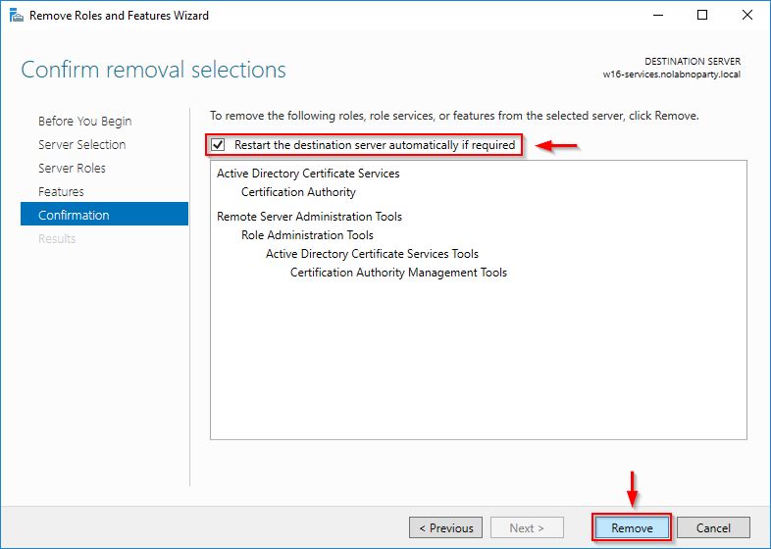Open the Before You Begin step

point(85,121)
